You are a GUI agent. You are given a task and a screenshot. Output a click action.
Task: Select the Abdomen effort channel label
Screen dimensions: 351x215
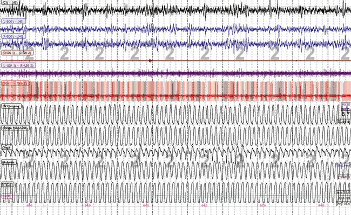(x=9, y=162)
